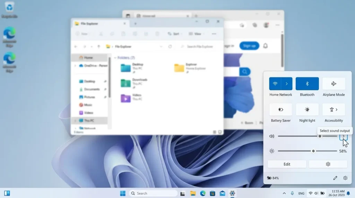Viewport: 355px width, 198px height.
Task: Switch input language via ENG
Action: coord(301,193)
